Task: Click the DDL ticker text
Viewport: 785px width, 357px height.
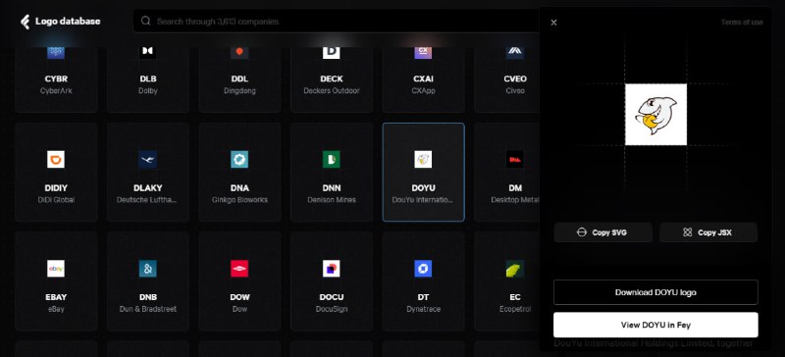Action: click(x=239, y=78)
